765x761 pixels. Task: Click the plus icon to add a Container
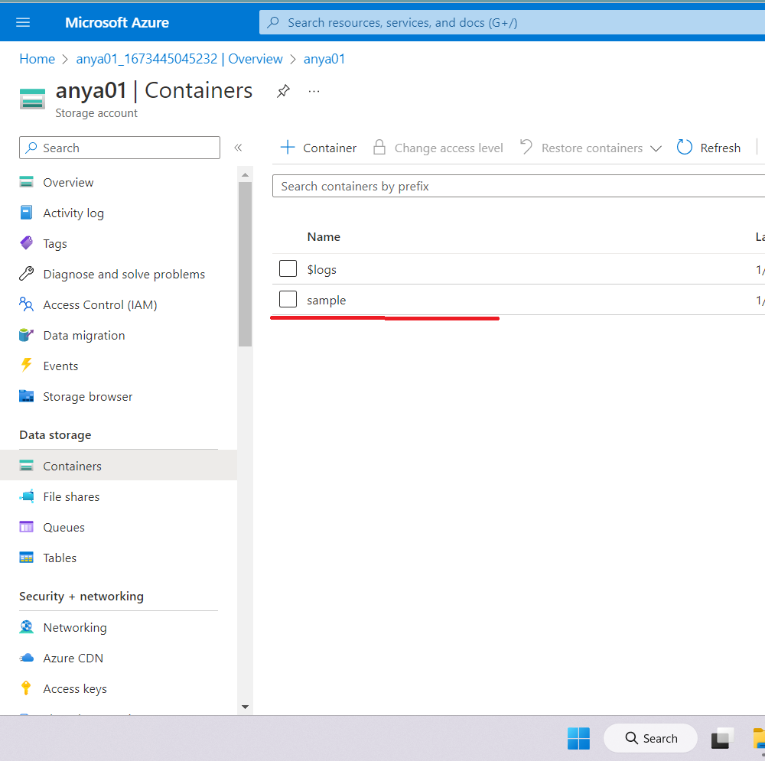[288, 148]
